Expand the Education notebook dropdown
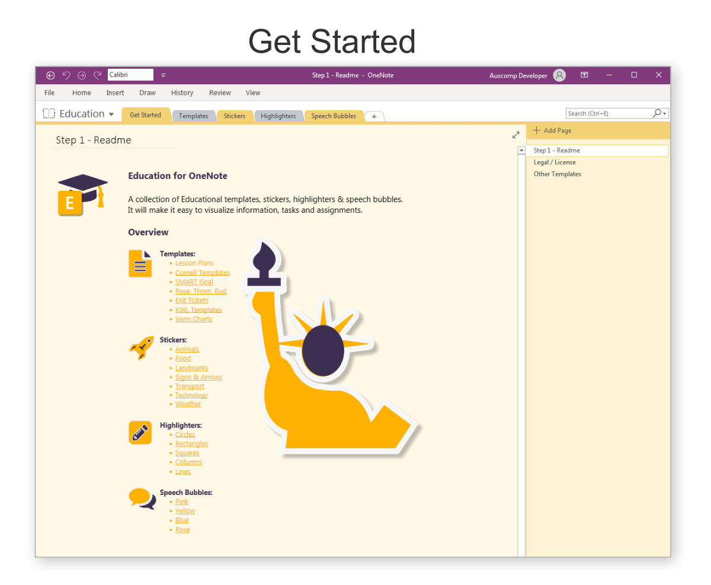This screenshot has width=711, height=585. point(111,114)
